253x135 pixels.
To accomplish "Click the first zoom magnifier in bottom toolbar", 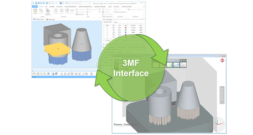I will 34,74.
